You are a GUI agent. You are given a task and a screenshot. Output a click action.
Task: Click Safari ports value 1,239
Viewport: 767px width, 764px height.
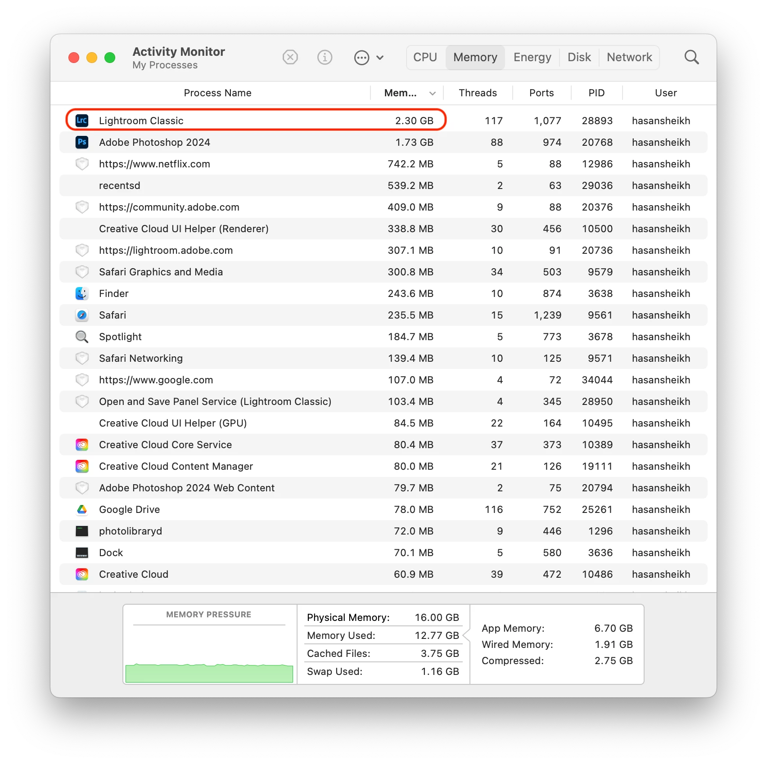[x=547, y=315]
